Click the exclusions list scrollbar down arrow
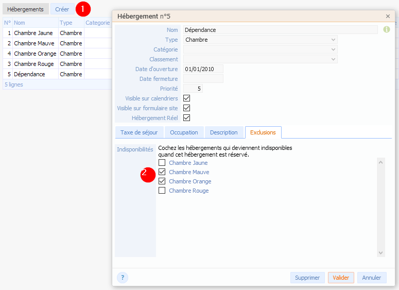Viewport: 399px width, 290px height. (x=381, y=253)
